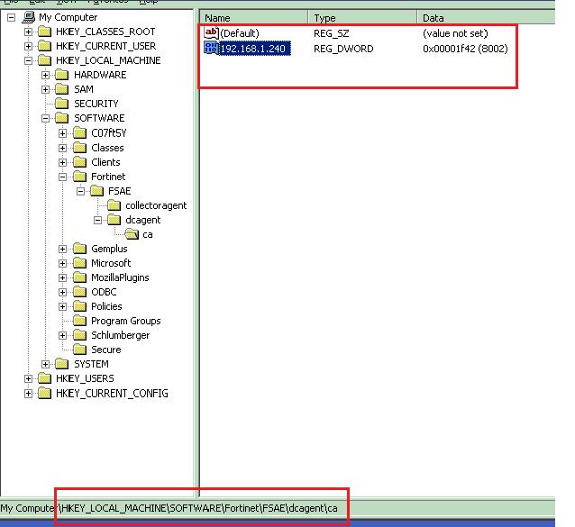This screenshot has height=527, width=575.
Task: Expand the Schlumberger key
Action: click(63, 335)
